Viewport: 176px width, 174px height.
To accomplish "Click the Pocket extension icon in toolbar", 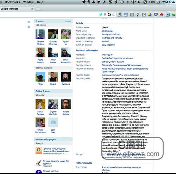I will [x=156, y=14].
